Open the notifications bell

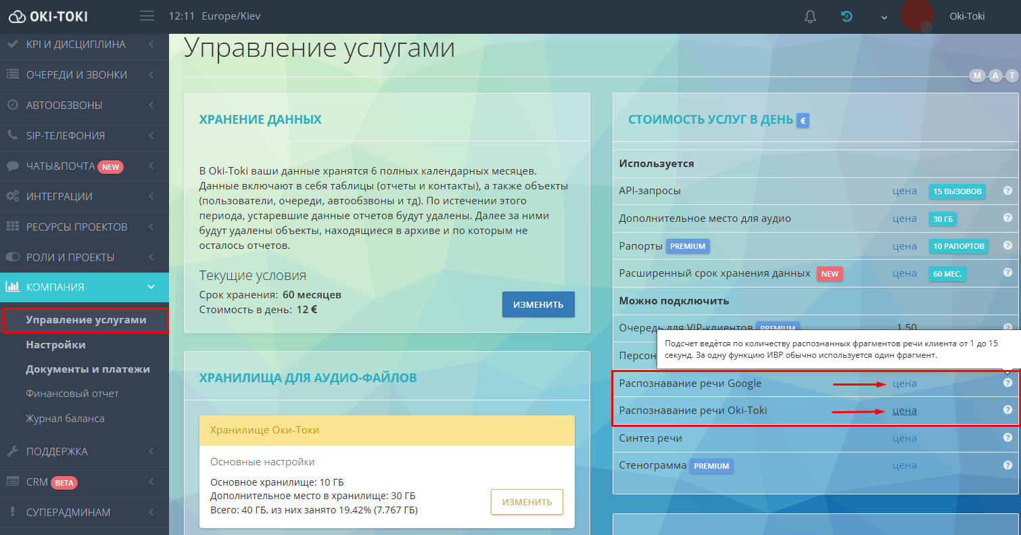tap(810, 16)
